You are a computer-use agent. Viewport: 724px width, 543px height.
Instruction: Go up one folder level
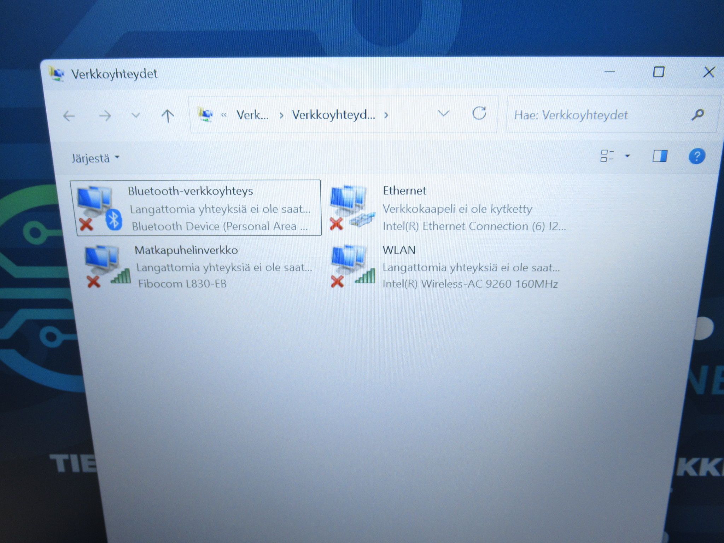tap(168, 116)
